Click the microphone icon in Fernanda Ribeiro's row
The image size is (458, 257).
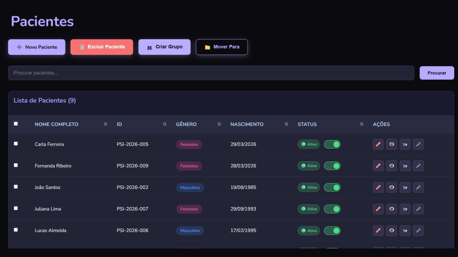pos(418,166)
